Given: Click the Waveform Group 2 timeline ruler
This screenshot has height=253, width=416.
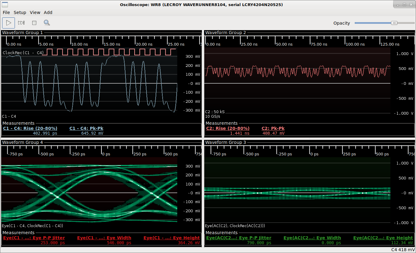Looking at the screenshot, I should coord(297,41).
